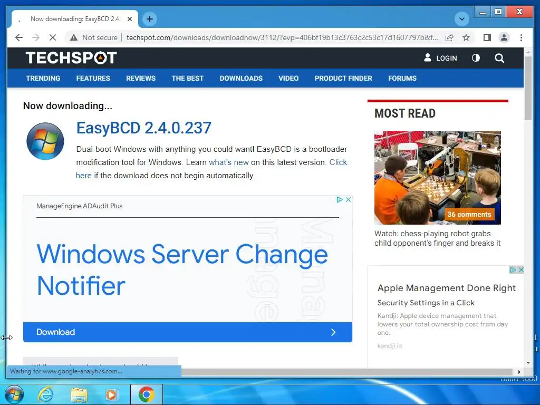Open the AdChoices icon on ManageEngine ad
Image resolution: width=540 pixels, height=405 pixels.
(340, 199)
